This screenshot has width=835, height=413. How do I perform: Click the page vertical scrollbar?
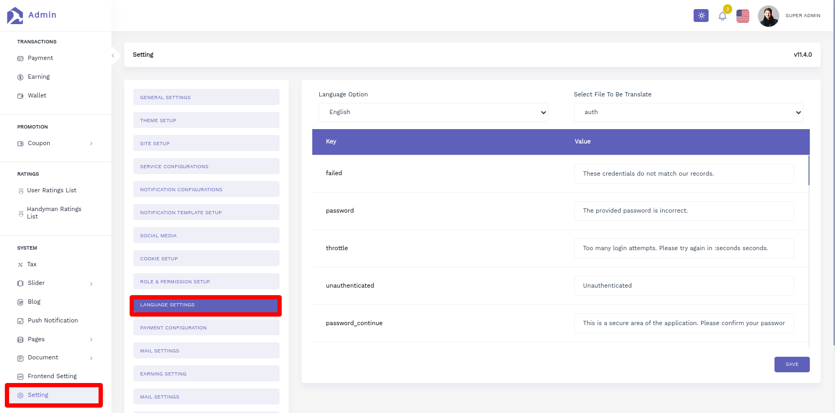coord(833,173)
